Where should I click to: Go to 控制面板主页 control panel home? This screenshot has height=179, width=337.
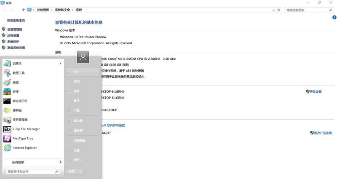16,20
